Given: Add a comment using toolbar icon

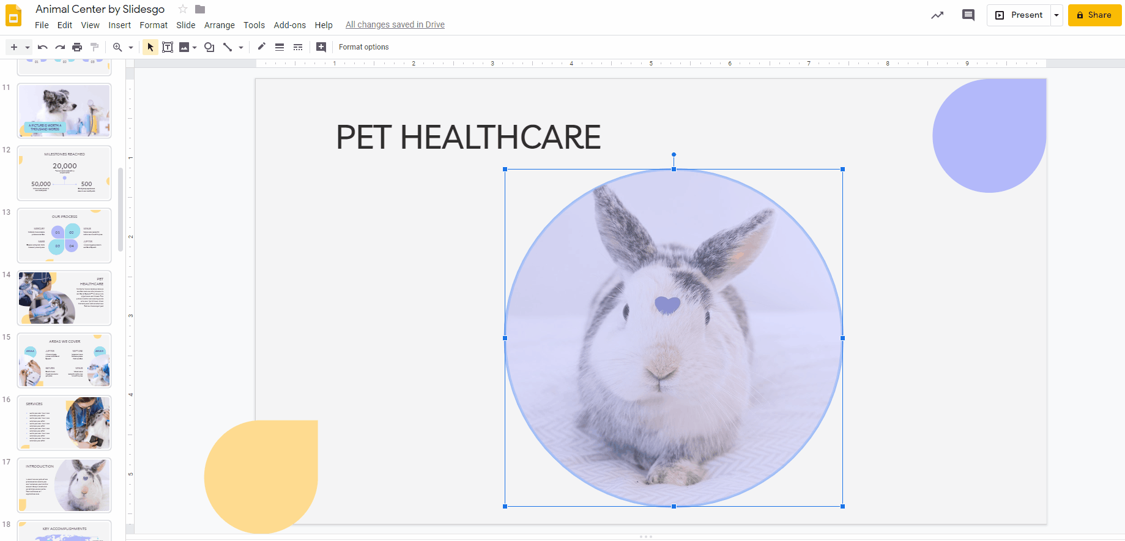Looking at the screenshot, I should click(x=321, y=47).
